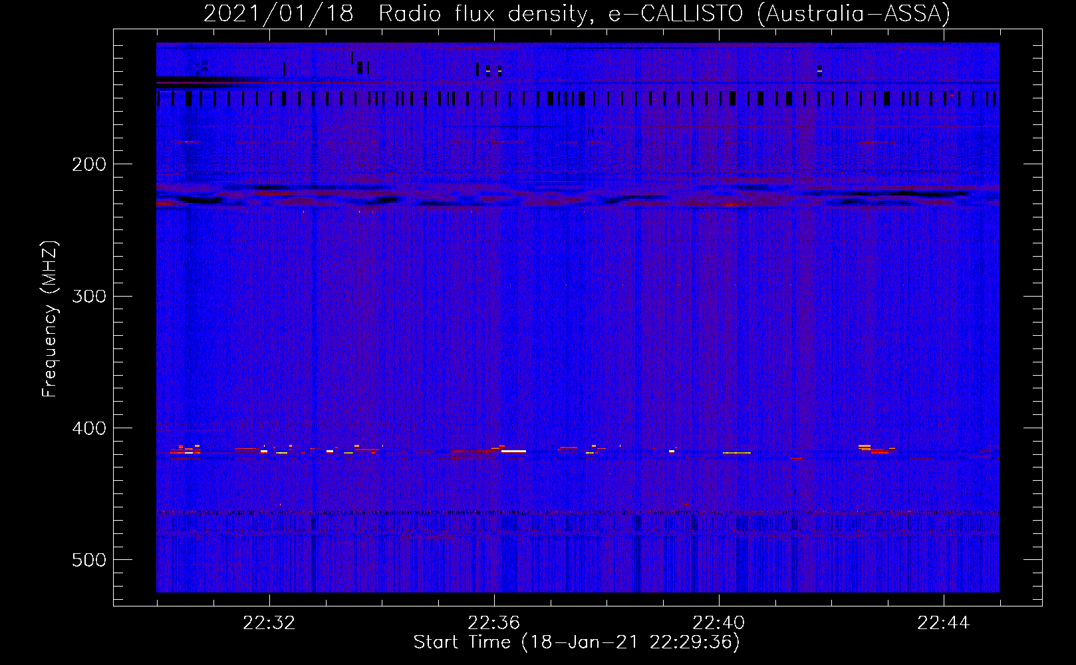Click the plot title date 2021/01/18

click(278, 13)
